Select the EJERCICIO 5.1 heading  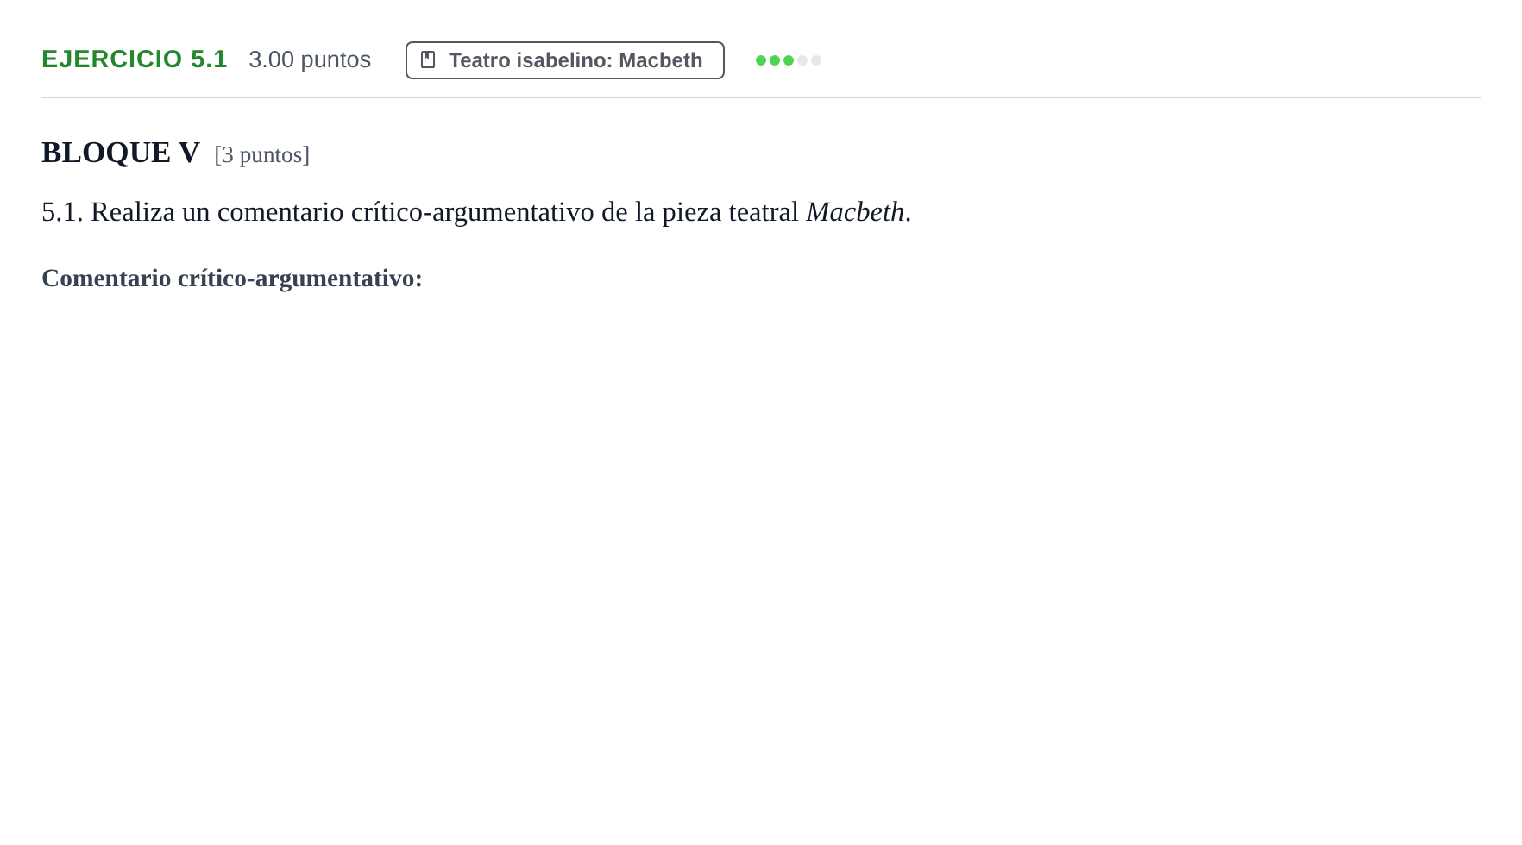tap(135, 59)
